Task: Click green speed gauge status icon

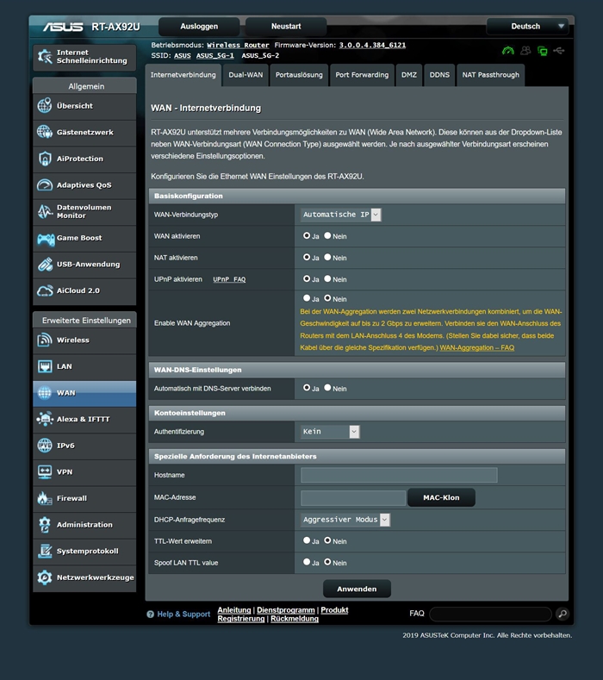Action: pyautogui.click(x=507, y=51)
